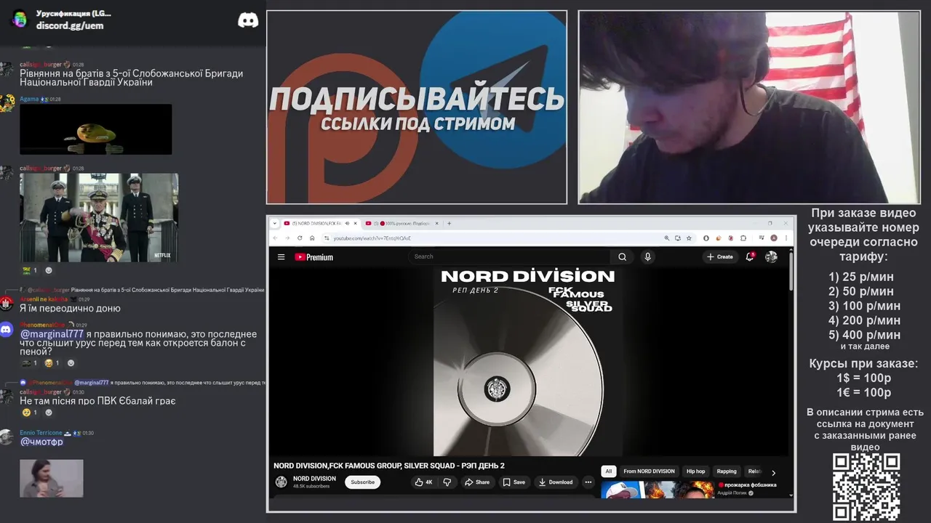Add reaction smiley under Netflix image message
Viewport: 931px width, 523px height.
pos(49,270)
